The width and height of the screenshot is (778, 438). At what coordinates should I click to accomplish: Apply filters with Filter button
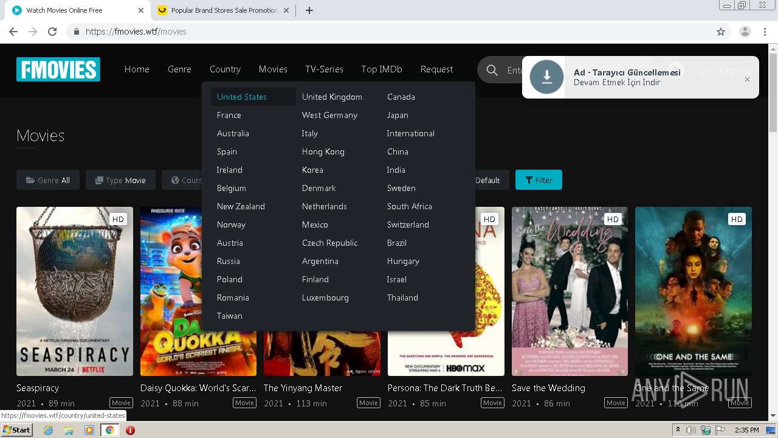click(539, 180)
